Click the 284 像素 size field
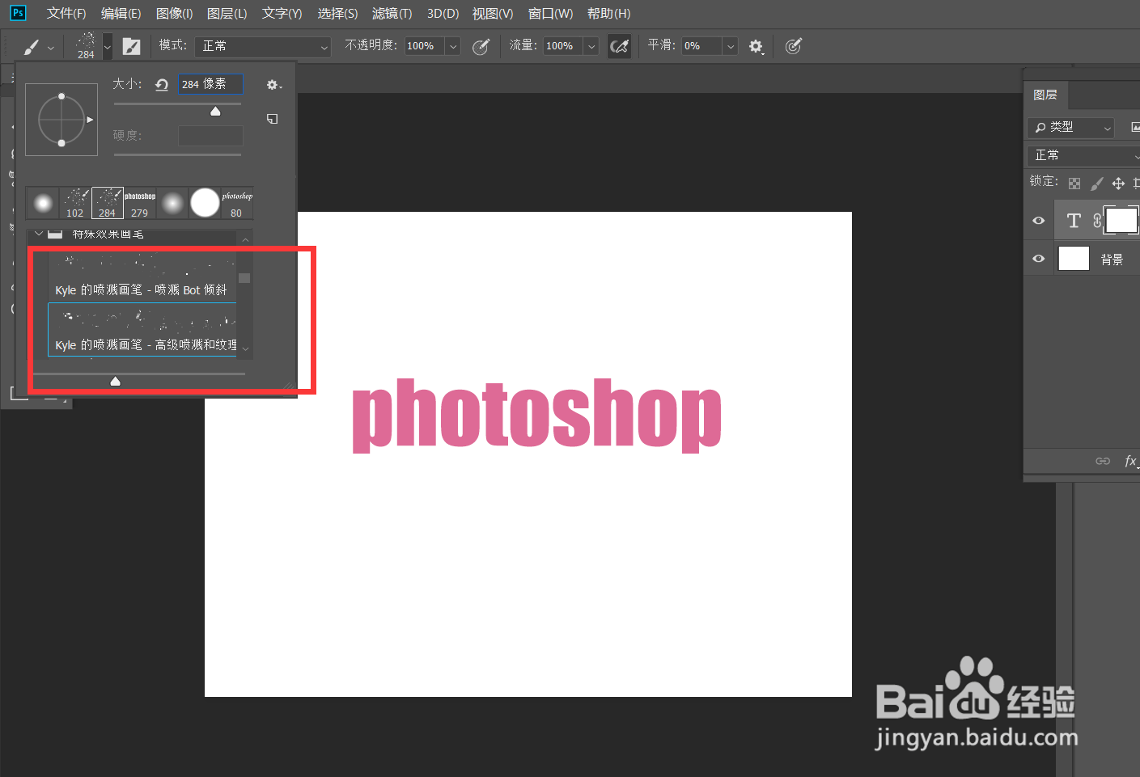The image size is (1140, 777). click(210, 84)
